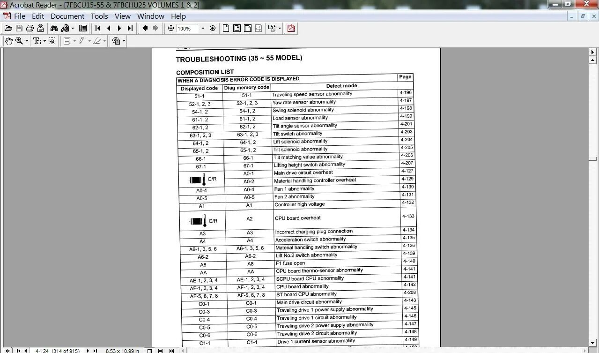Click the vertical scrollbar thumb
The image size is (599, 353).
[592, 159]
